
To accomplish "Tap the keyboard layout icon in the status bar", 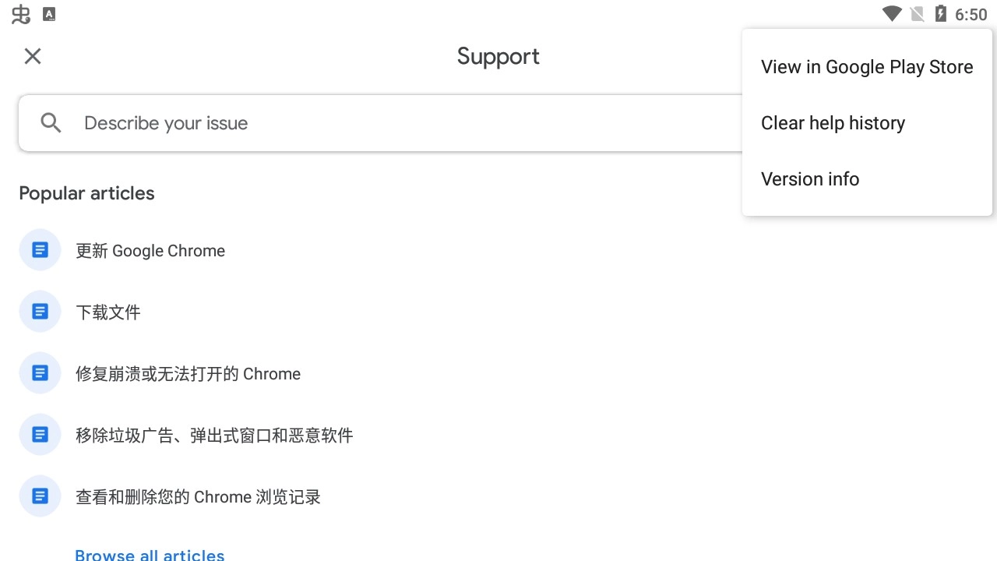I will [48, 13].
